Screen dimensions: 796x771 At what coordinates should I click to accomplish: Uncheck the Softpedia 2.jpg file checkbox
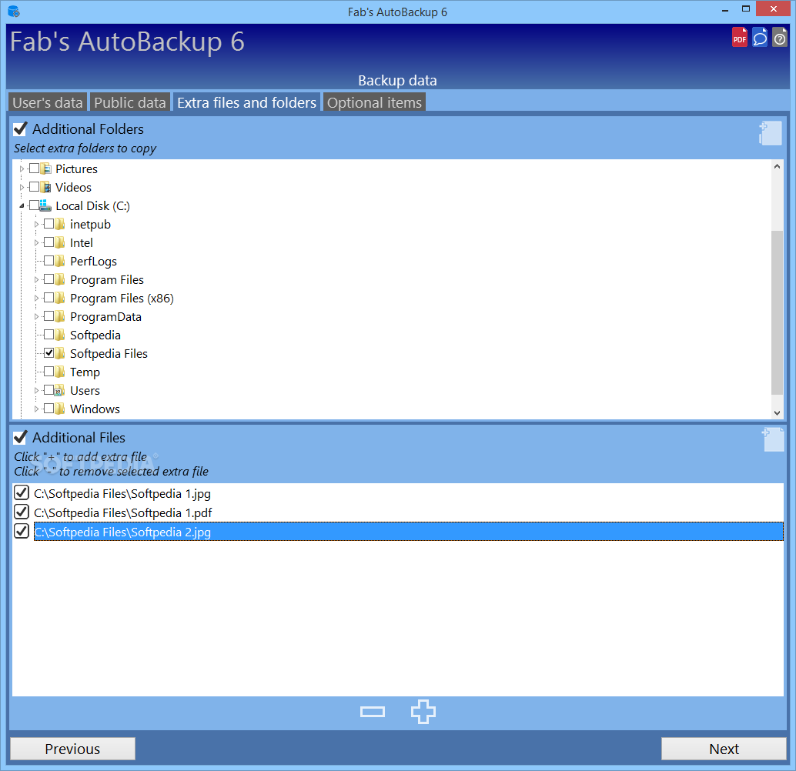pos(22,531)
